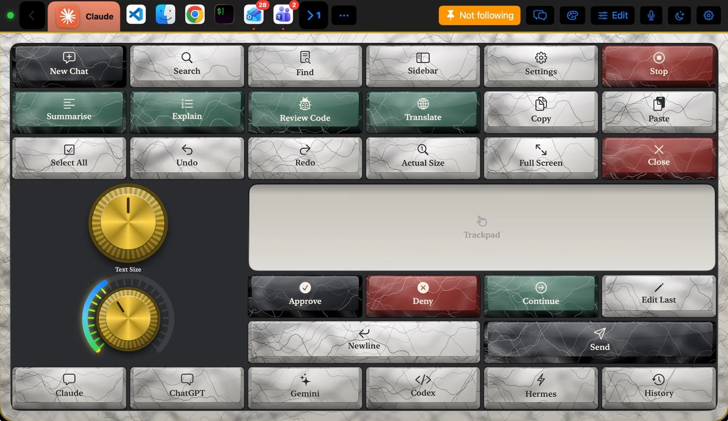The height and width of the screenshot is (421, 728).
Task: Click the lower gold knob with colored arc
Action: coord(128,319)
